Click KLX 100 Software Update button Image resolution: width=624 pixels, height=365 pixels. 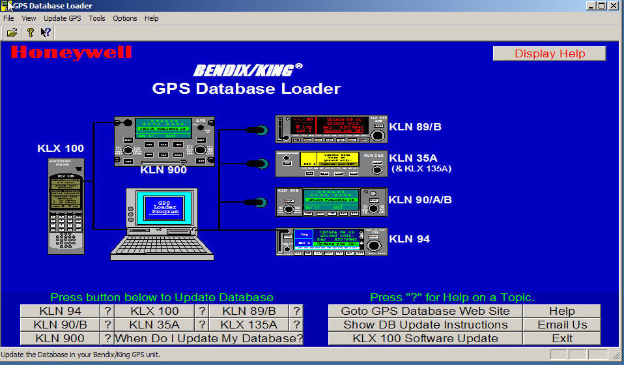click(425, 338)
